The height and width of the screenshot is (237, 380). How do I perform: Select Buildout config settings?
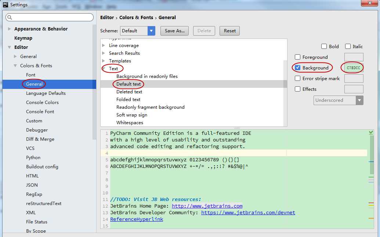click(42, 167)
